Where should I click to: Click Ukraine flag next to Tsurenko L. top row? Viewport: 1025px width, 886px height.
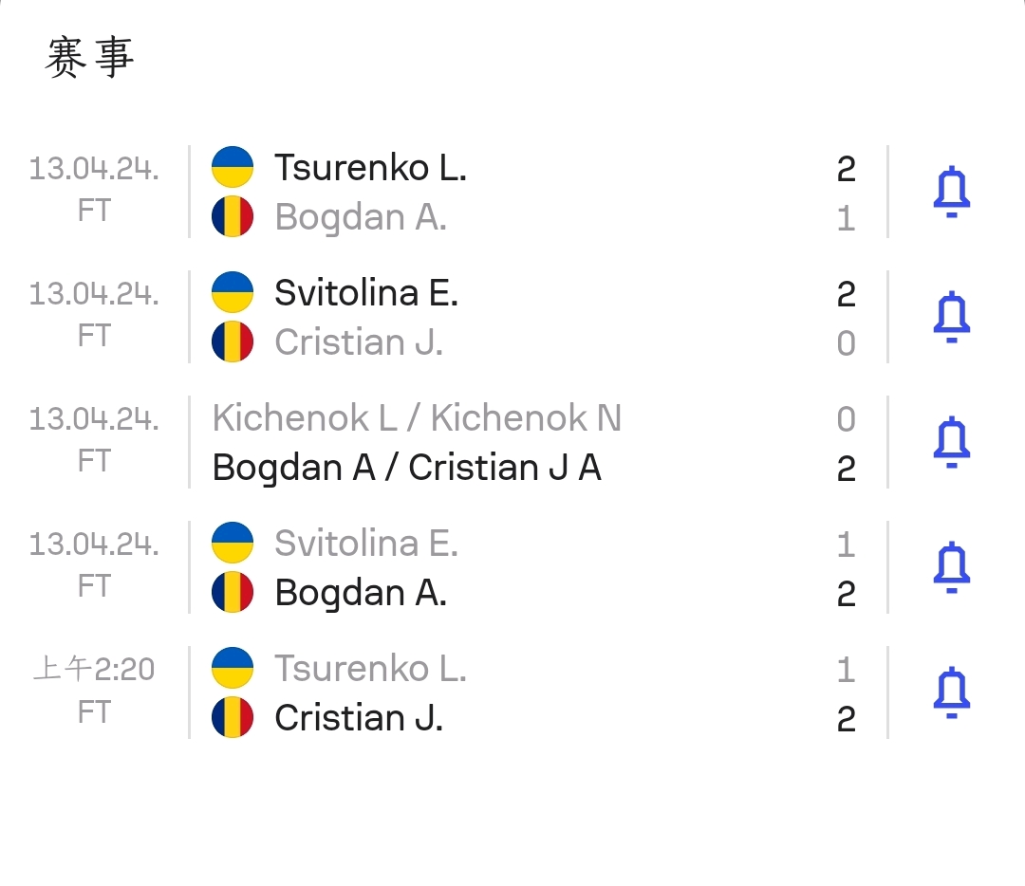coord(233,167)
